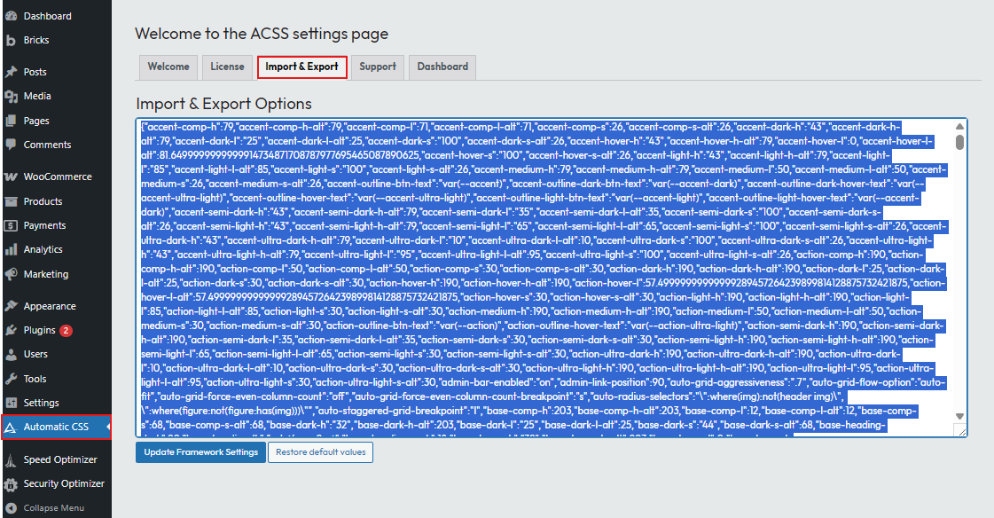Switch to the Welcome tab
This screenshot has height=518, width=994.
168,67
